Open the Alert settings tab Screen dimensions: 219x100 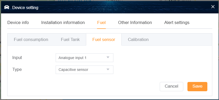[177, 22]
